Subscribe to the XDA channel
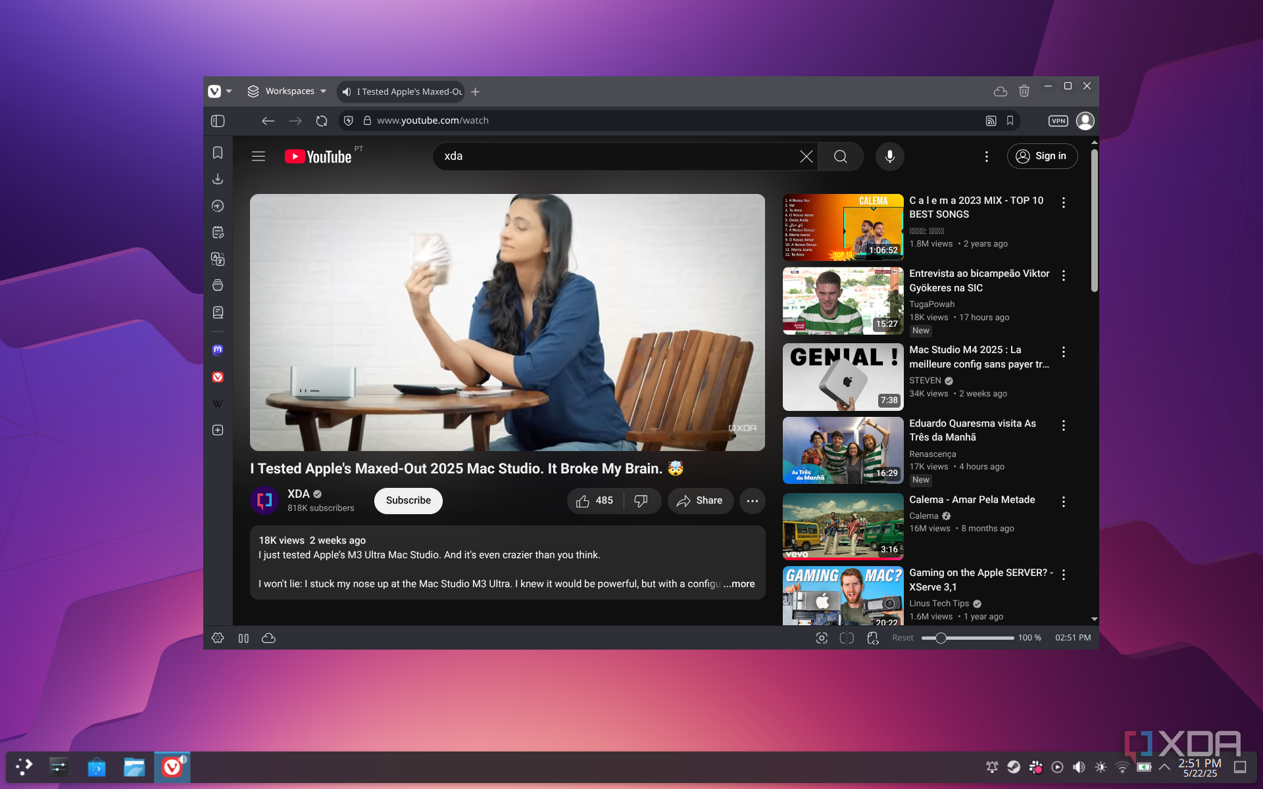This screenshot has height=789, width=1263. tap(409, 500)
